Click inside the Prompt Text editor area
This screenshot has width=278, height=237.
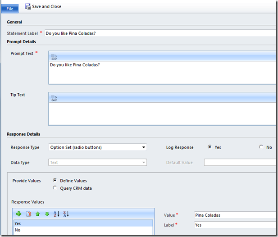coord(162,73)
